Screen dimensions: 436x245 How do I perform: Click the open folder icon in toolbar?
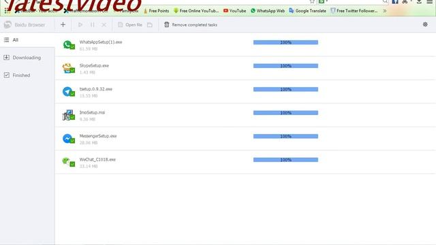pos(150,24)
